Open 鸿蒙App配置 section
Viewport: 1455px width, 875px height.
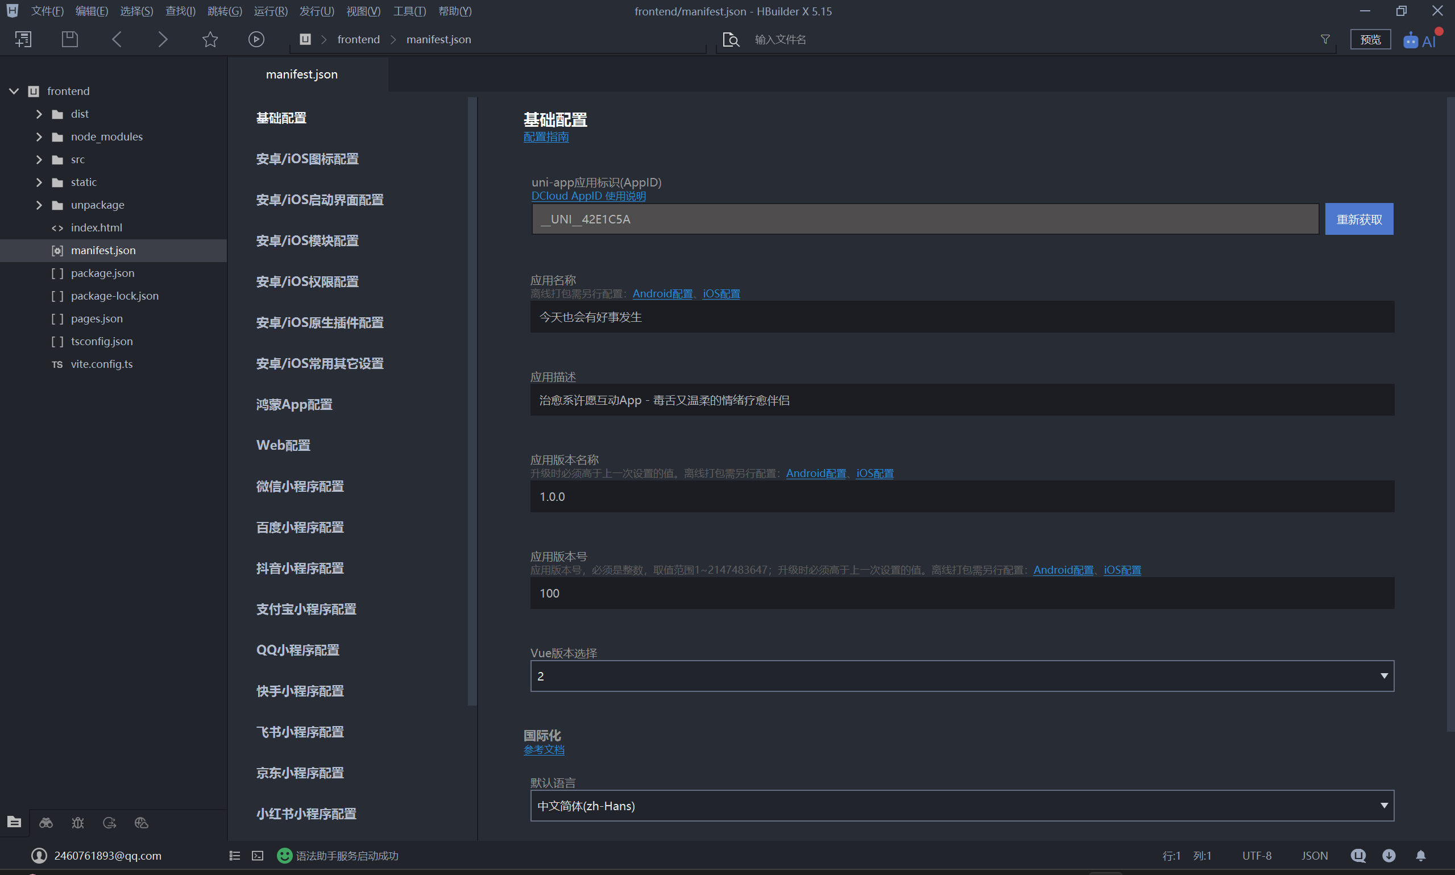[x=294, y=404]
